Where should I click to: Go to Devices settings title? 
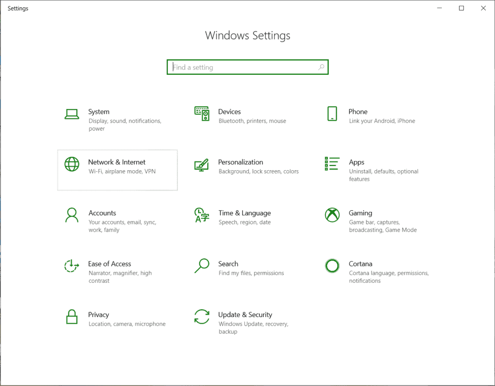coord(230,111)
